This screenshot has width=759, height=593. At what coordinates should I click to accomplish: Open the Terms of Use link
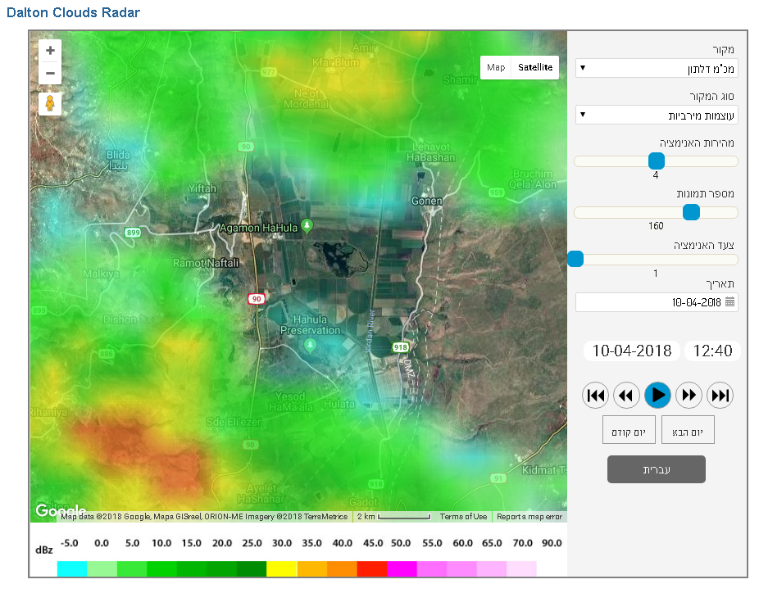(x=463, y=517)
